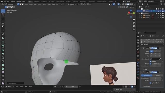Switch perspective/orthographic grid icon
This screenshot has width=165, height=93.
point(134,29)
